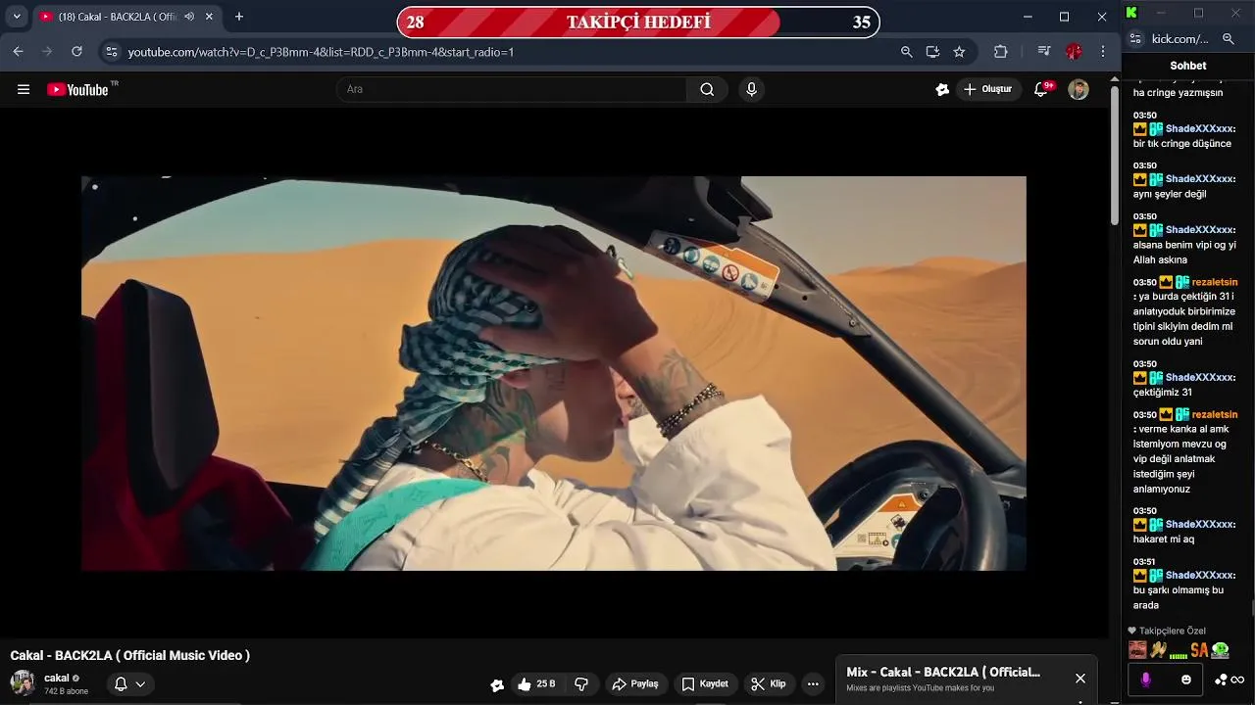
Task: Dislike the BACK2LA video
Action: click(x=581, y=684)
